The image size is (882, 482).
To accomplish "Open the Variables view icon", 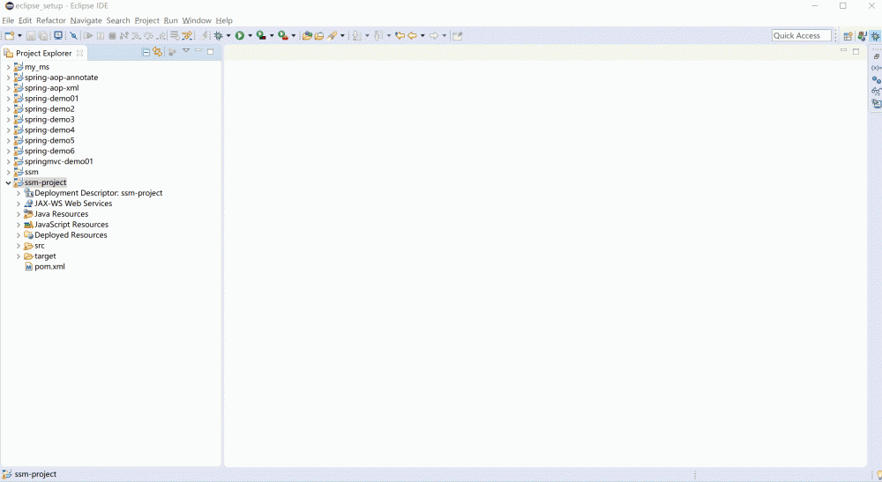I will click(x=876, y=68).
